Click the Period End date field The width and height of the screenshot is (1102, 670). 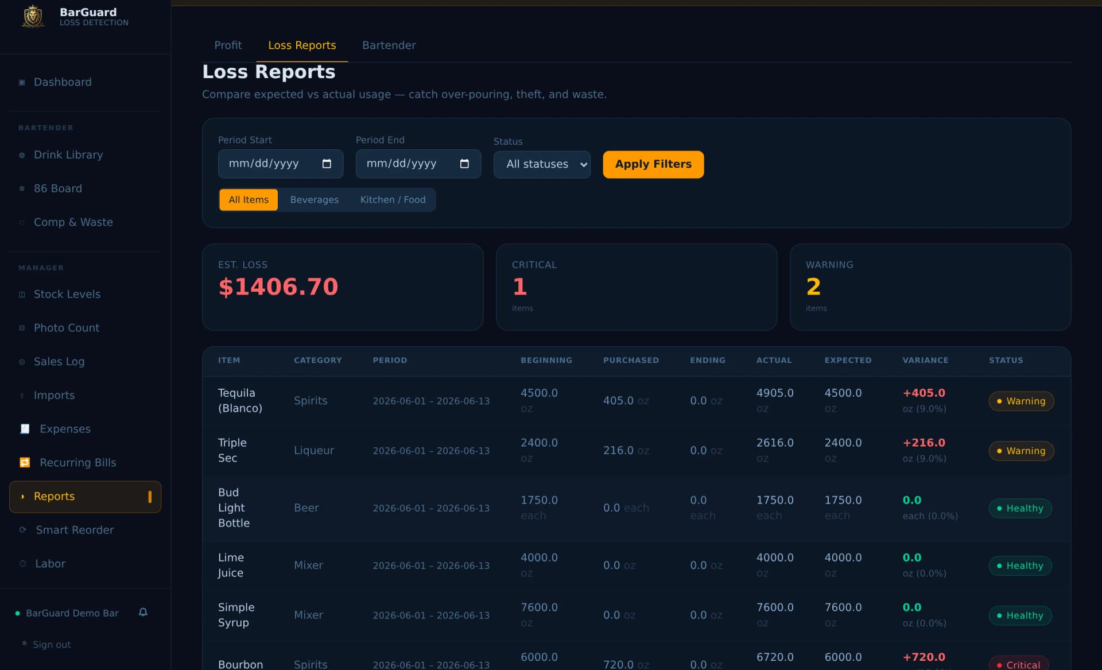click(418, 164)
